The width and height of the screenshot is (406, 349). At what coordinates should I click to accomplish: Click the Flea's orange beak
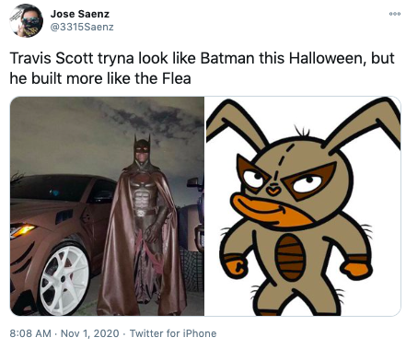click(x=270, y=209)
